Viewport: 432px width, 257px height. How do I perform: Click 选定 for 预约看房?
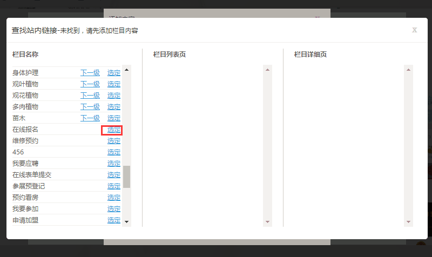pyautogui.click(x=114, y=198)
